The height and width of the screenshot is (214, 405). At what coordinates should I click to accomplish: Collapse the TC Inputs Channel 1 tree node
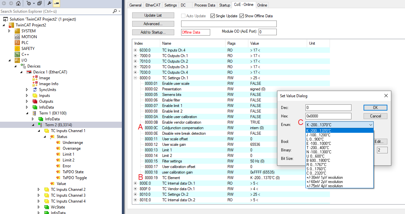tap(39, 131)
